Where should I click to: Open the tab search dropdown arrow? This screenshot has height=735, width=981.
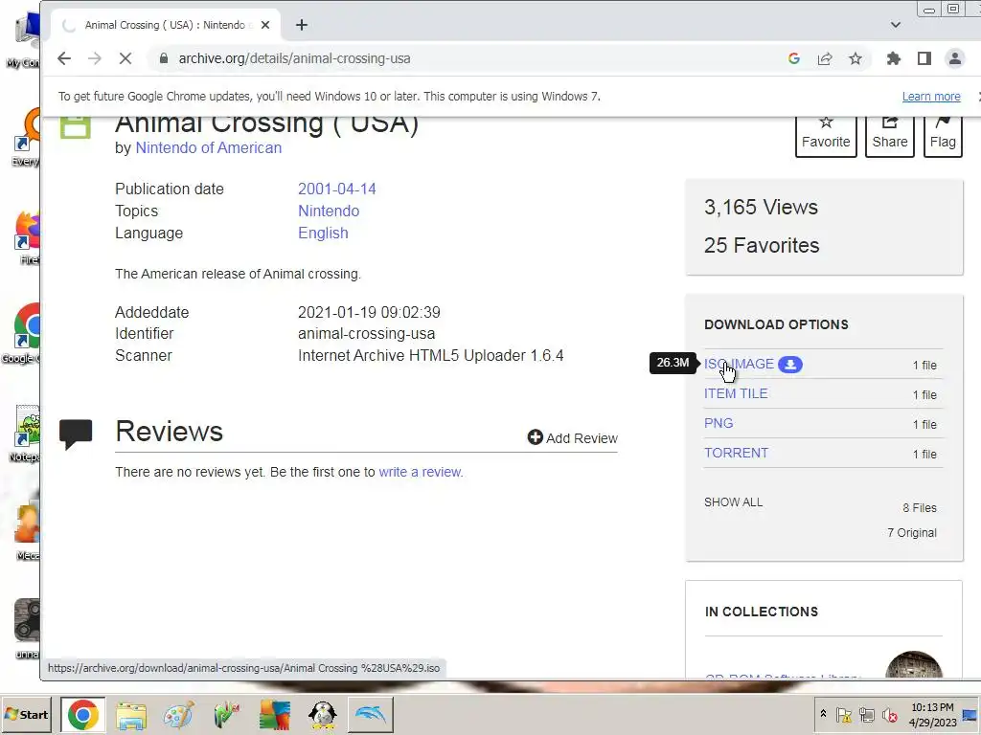click(x=896, y=25)
